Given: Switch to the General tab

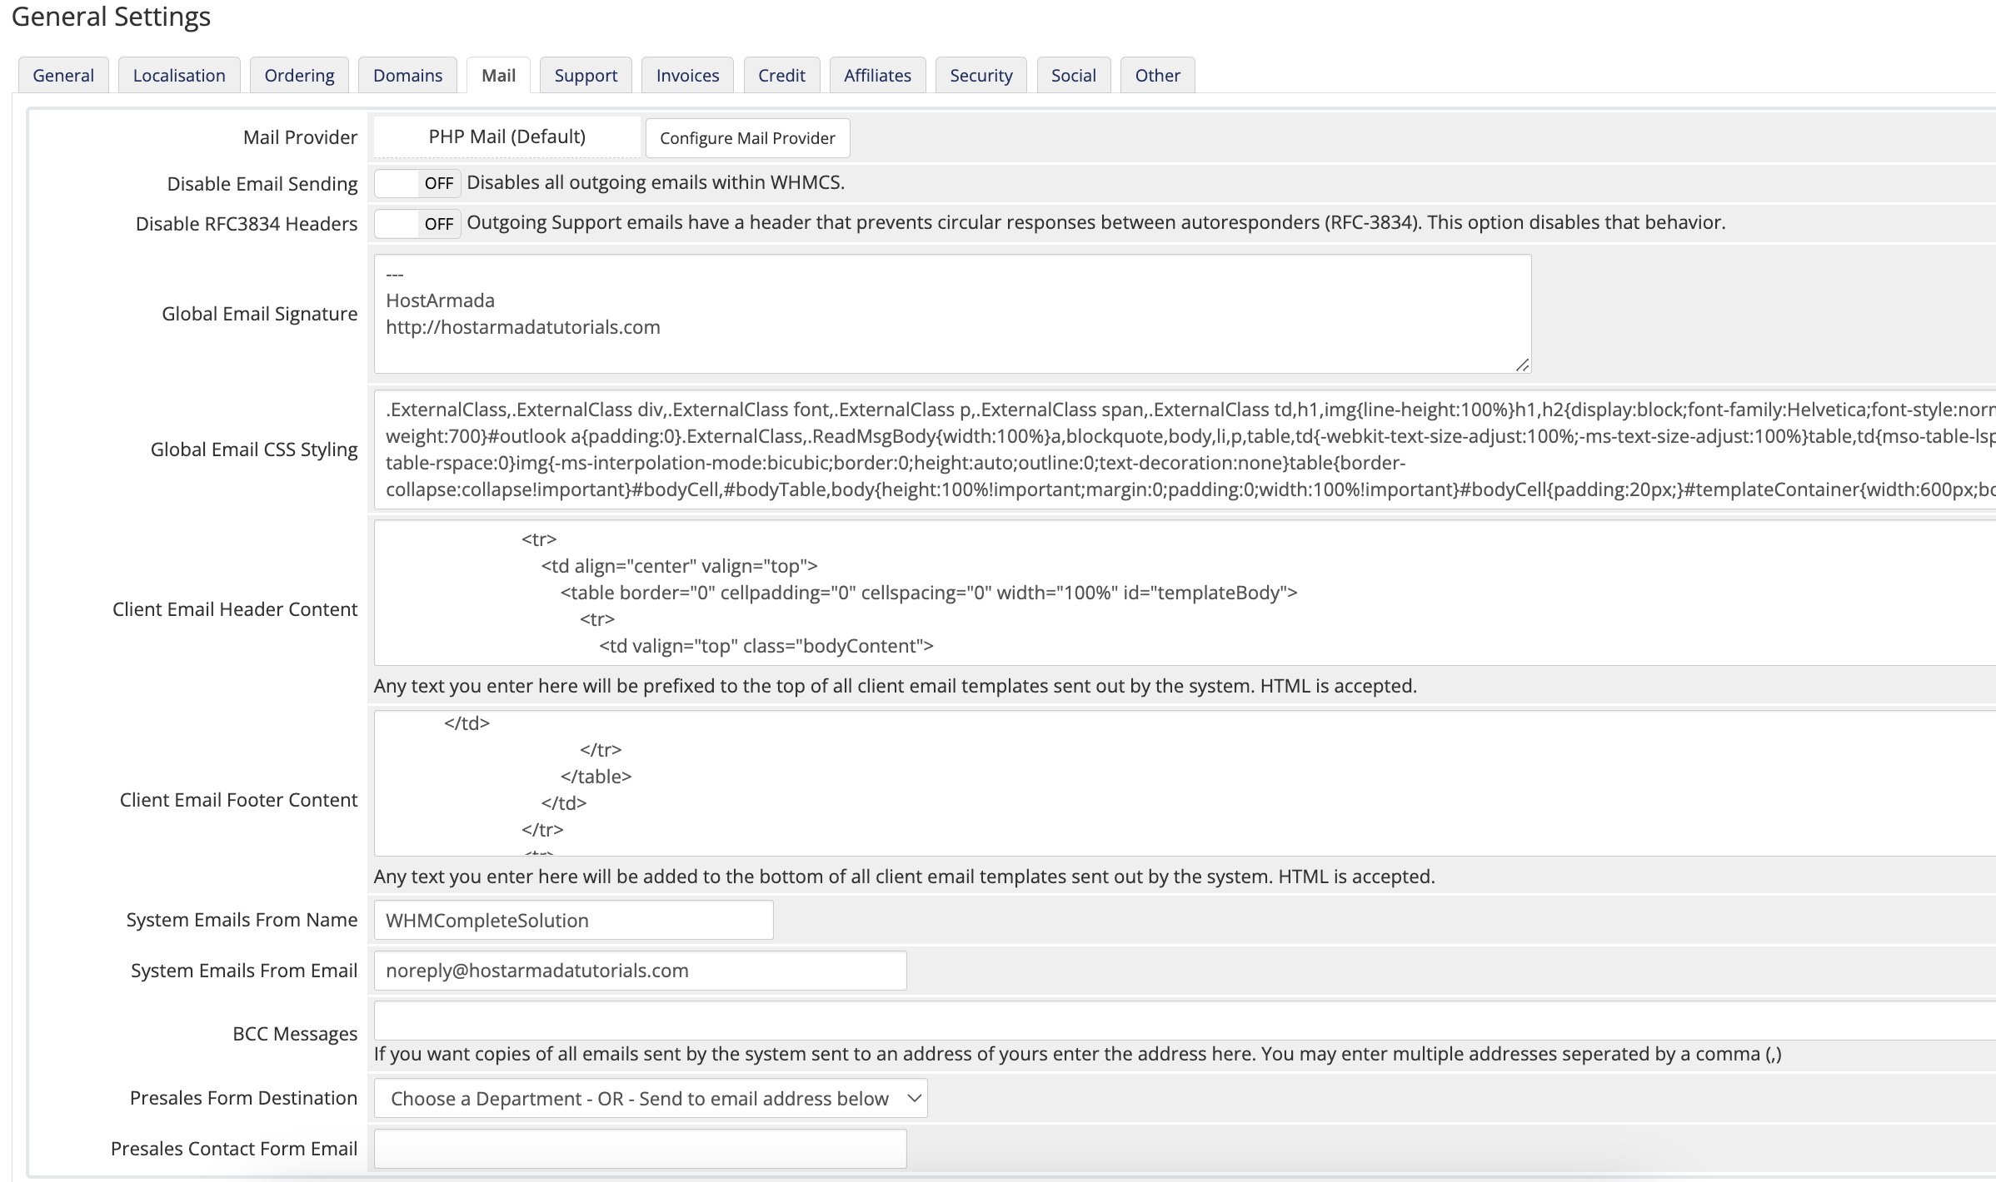Looking at the screenshot, I should click(63, 75).
